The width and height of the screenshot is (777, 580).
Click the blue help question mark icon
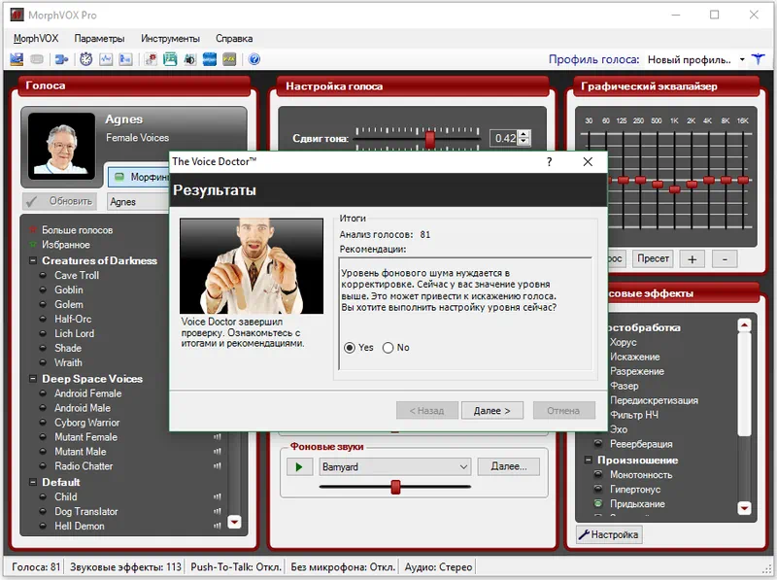click(x=254, y=59)
